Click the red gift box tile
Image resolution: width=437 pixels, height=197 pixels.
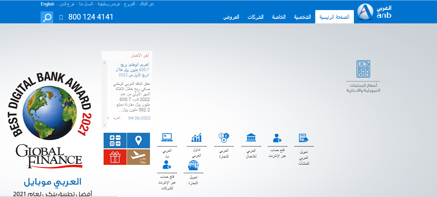click(x=115, y=157)
